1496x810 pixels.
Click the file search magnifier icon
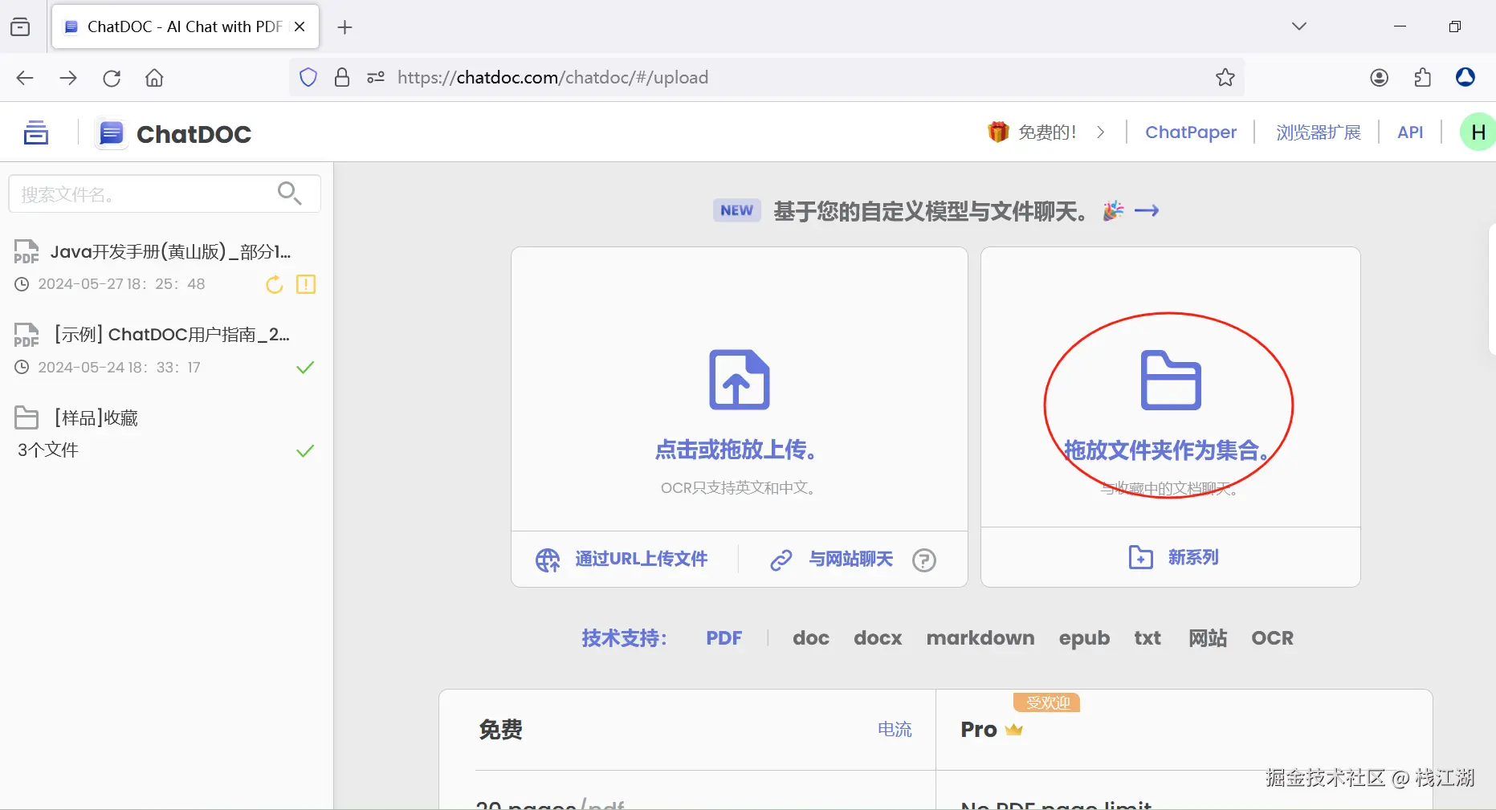coord(289,193)
